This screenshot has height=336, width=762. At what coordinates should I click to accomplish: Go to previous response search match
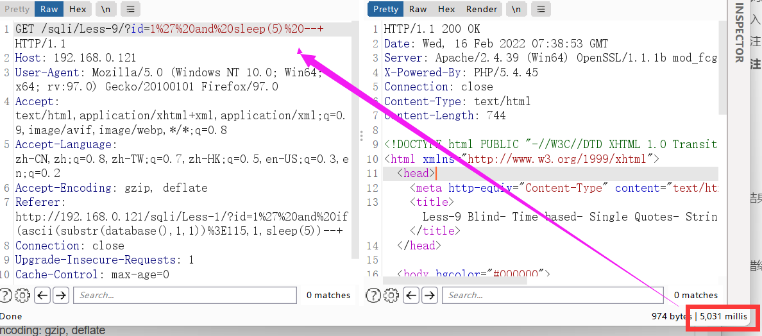coord(412,295)
